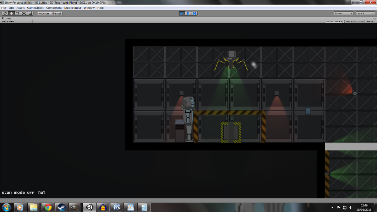The height and width of the screenshot is (212, 377).
Task: Open Calculator from taskbar
Action: tap(145, 207)
